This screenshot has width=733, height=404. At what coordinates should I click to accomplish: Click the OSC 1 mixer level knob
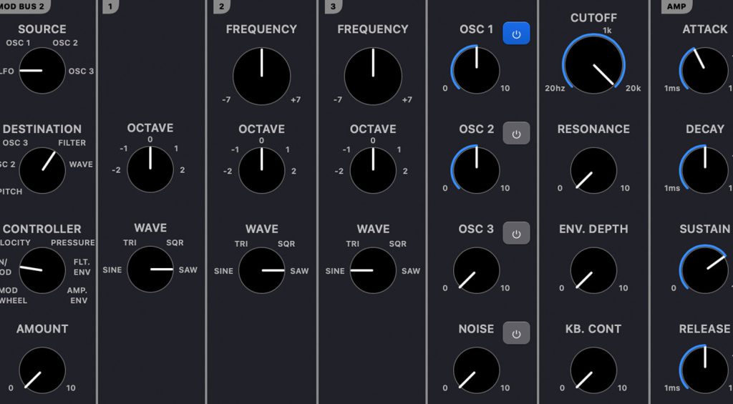pyautogui.click(x=477, y=70)
